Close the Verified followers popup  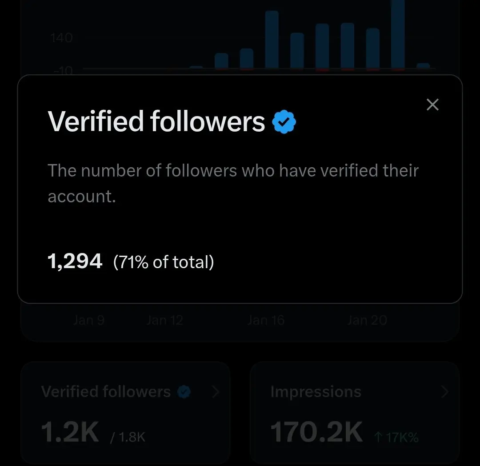click(x=432, y=104)
